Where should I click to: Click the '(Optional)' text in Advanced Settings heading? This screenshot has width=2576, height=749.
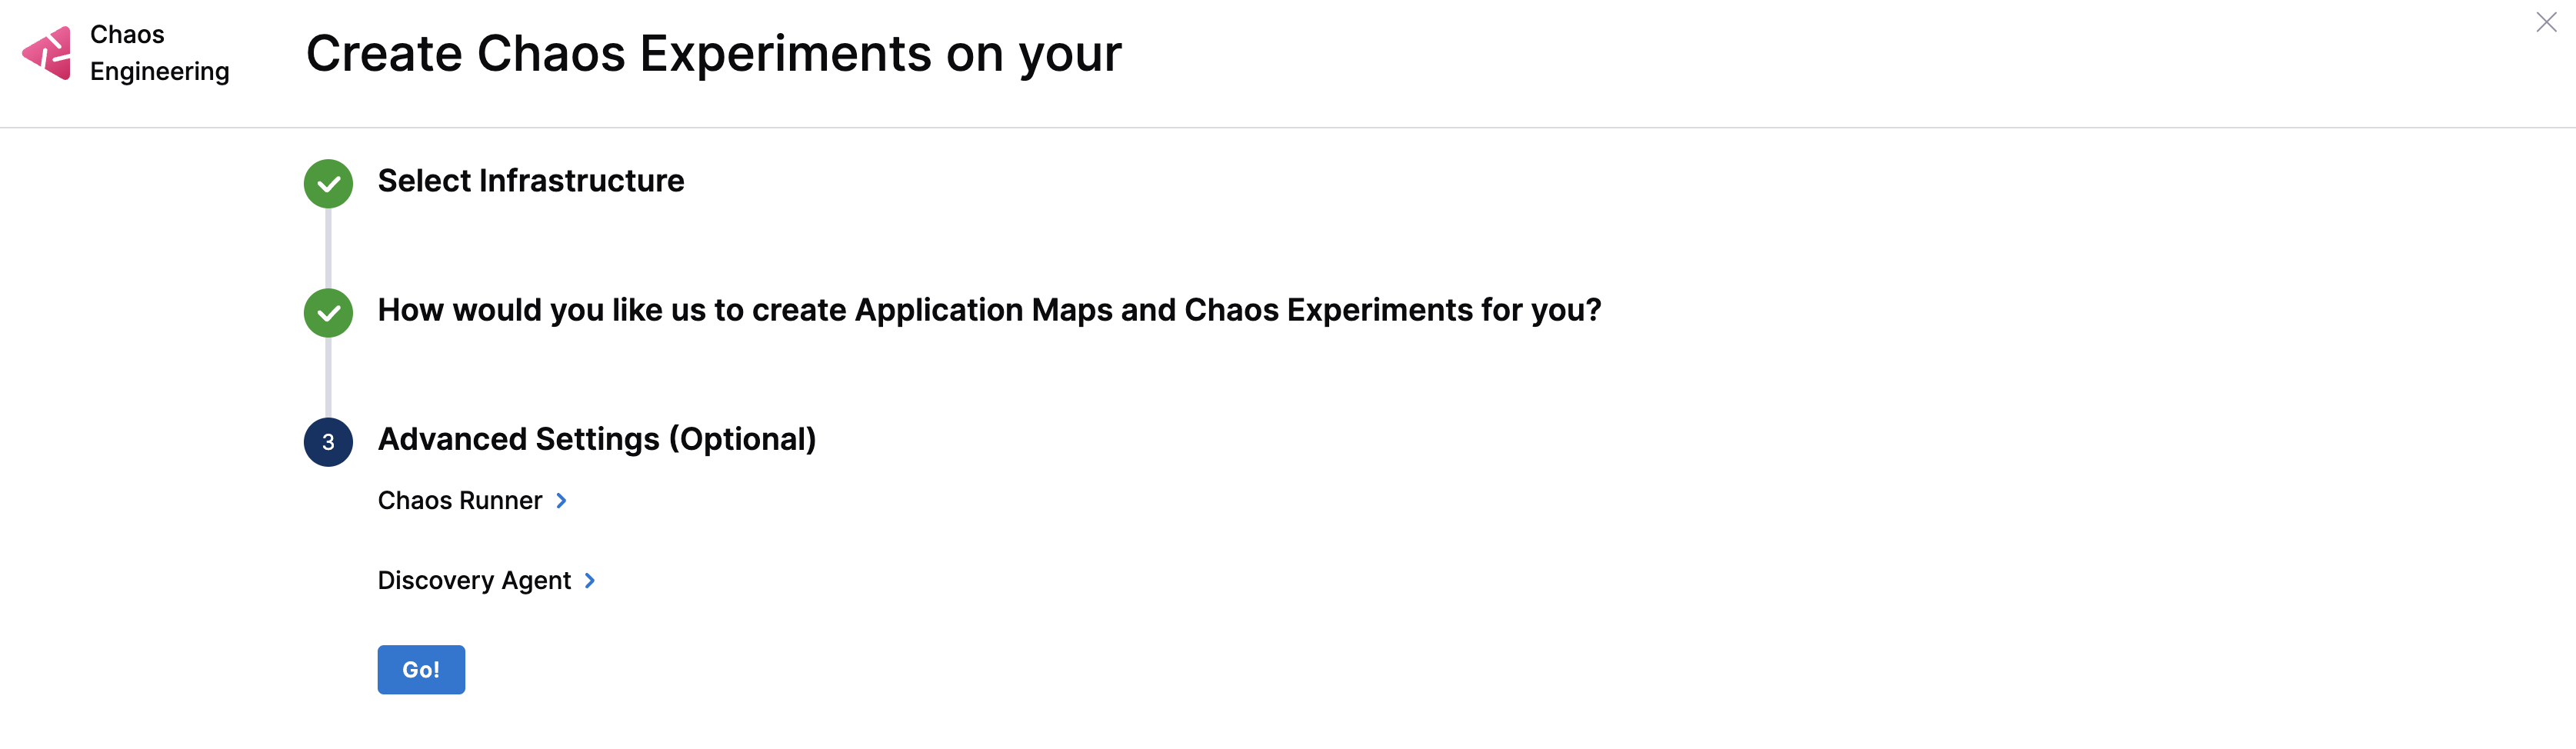click(742, 439)
